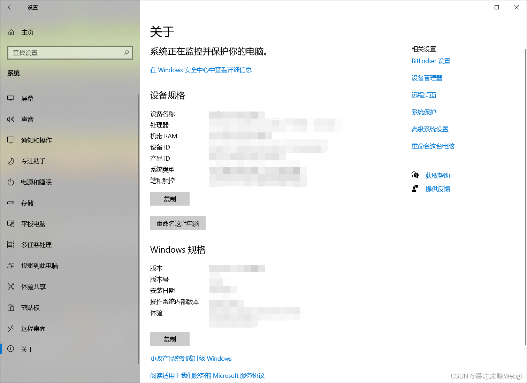Open 远程桌面 link under 相关设置
The image size is (527, 383).
point(424,95)
